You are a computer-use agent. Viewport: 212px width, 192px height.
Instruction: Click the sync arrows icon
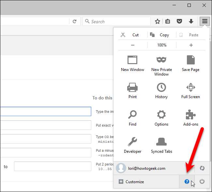tap(202, 168)
